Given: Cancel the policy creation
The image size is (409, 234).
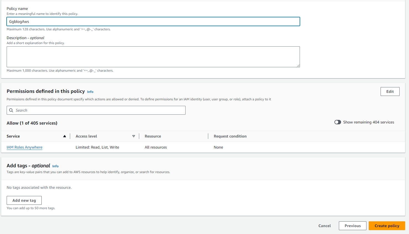Looking at the screenshot, I should coord(324,226).
